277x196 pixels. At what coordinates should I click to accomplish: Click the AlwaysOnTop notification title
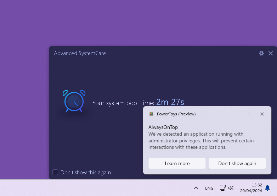coord(163,127)
